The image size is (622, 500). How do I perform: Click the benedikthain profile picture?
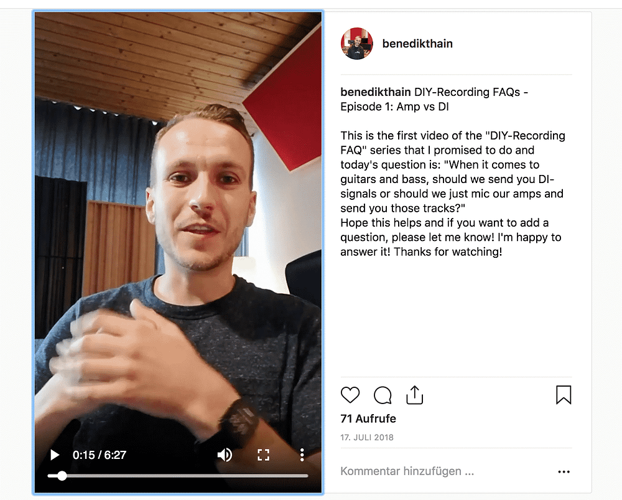coord(356,44)
